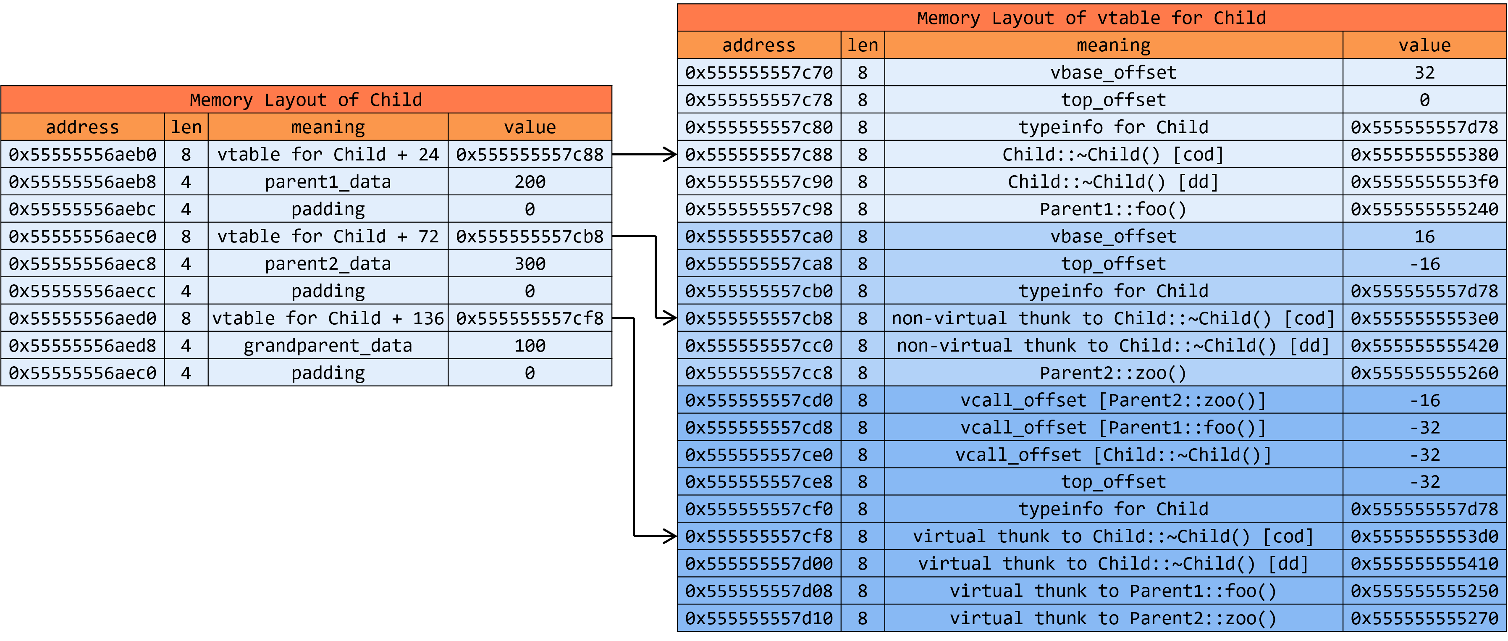Select the parent1_data meaning cell
Screen dimensions: 1508x641
(x=328, y=181)
